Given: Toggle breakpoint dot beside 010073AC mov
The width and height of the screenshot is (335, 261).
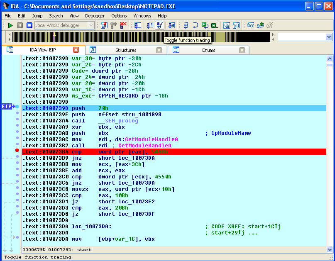Looking at the screenshot, I should click(x=17, y=138).
